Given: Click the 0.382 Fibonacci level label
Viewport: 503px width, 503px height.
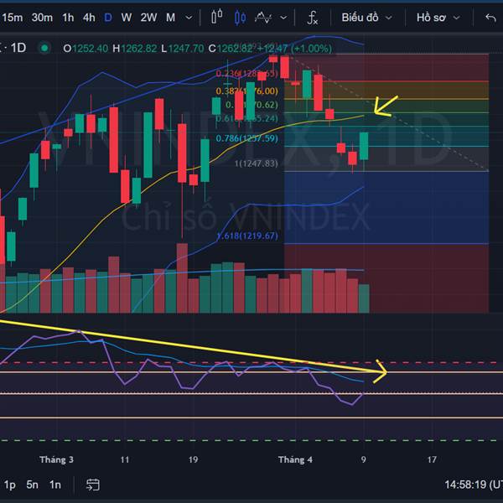Looking at the screenshot, I should (247, 91).
